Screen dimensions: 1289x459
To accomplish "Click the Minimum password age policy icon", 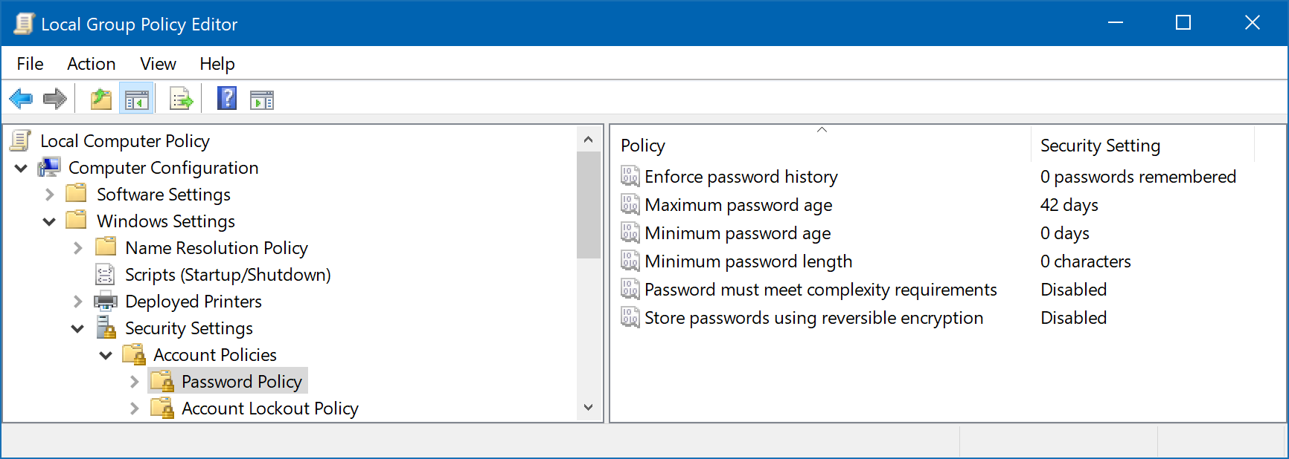I will 630,232.
